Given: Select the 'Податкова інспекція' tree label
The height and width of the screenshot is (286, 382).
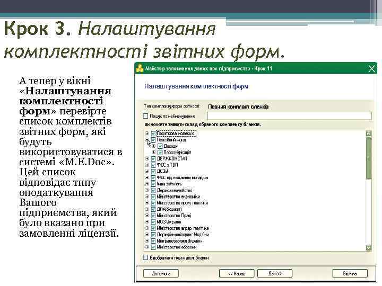Looking at the screenshot, I should (176, 133).
